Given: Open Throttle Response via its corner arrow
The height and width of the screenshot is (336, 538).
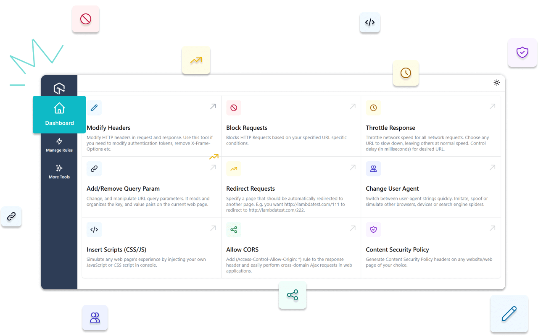Looking at the screenshot, I should click(492, 106).
